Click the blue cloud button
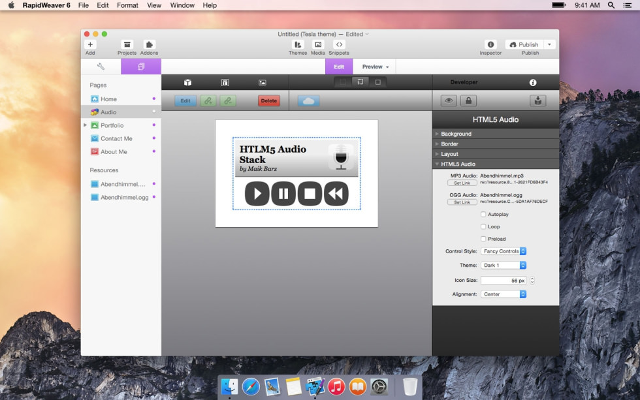Screen dimensions: 640x400 tap(308, 100)
